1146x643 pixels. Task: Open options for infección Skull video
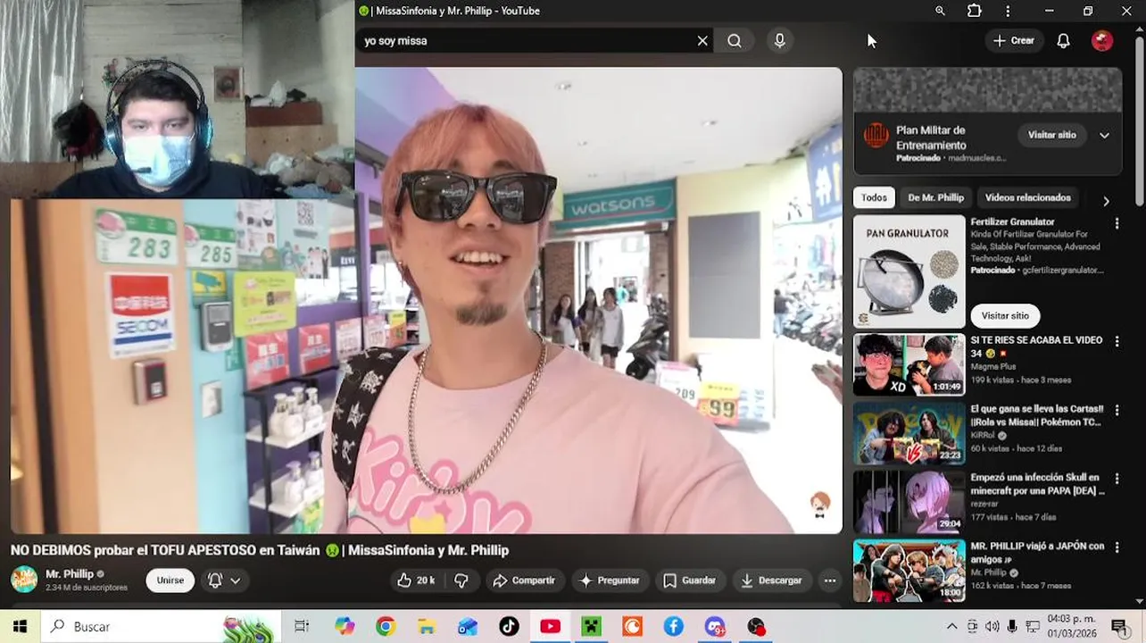pos(1117,480)
